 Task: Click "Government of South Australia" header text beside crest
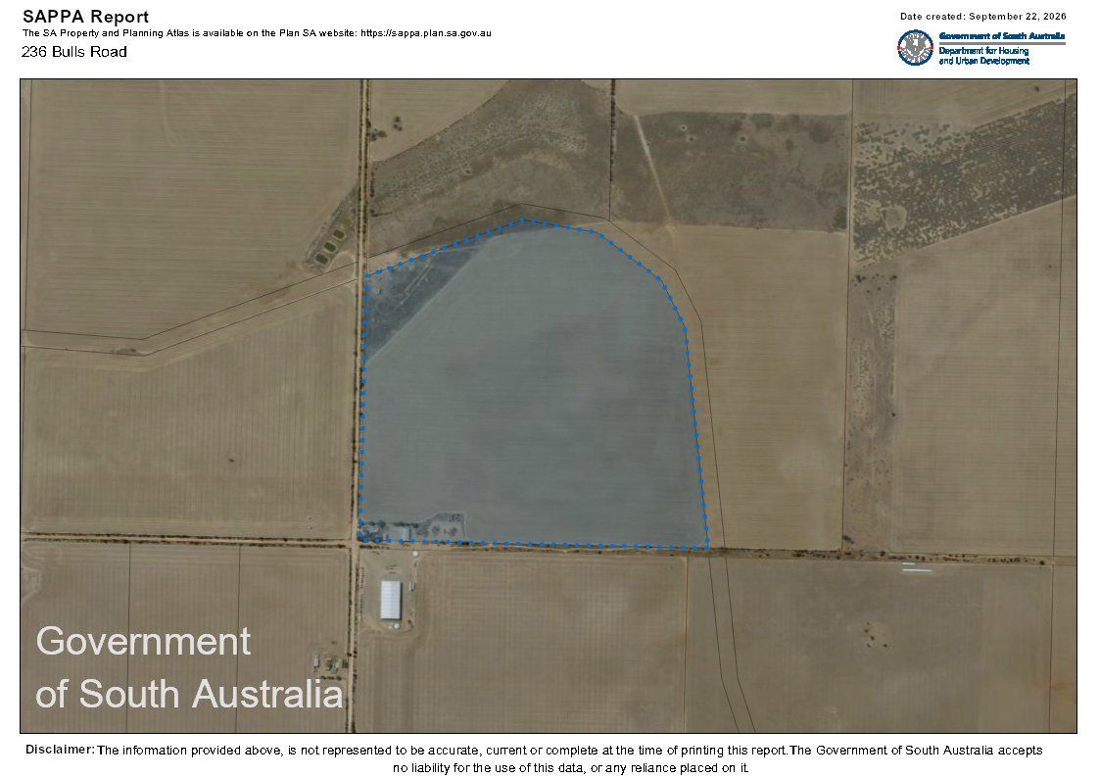pyautogui.click(x=1002, y=36)
